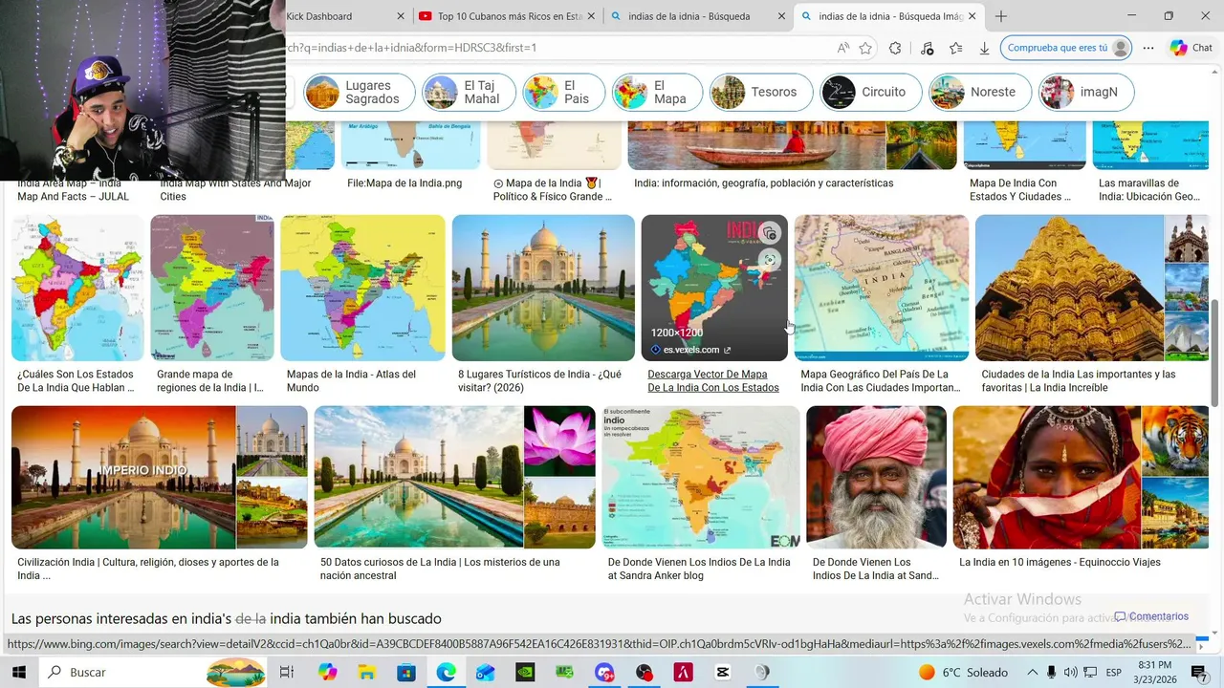Click the Read aloud icon in address bar
1224x688 pixels.
(843, 48)
